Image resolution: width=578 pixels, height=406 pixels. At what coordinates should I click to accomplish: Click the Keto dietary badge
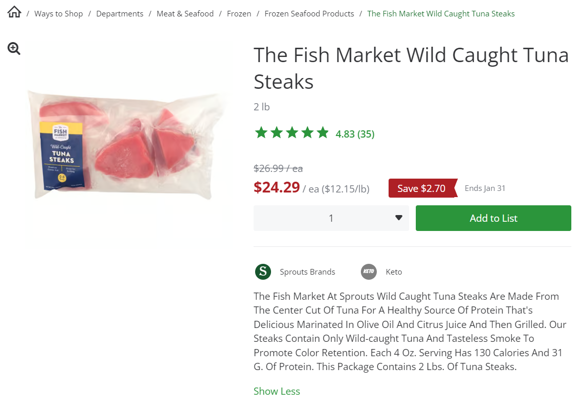(369, 272)
